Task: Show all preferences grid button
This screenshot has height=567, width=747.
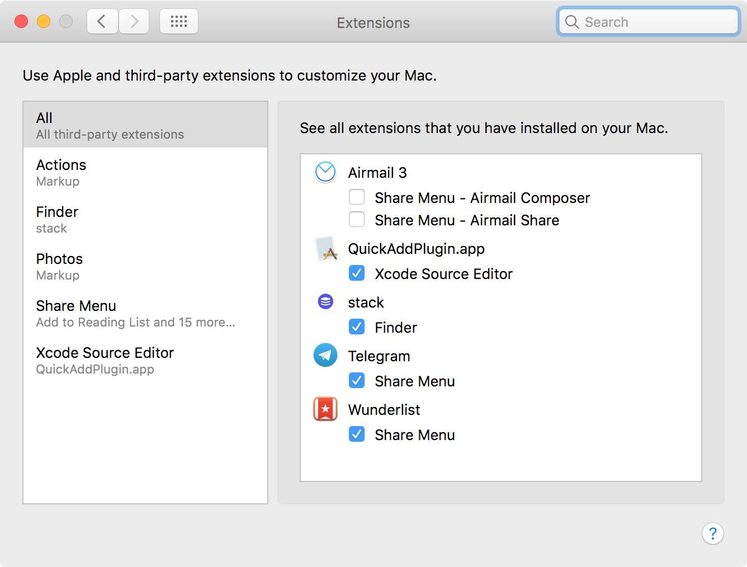Action: pyautogui.click(x=179, y=22)
